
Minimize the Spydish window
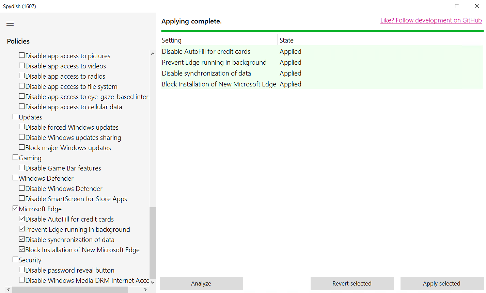[437, 6]
